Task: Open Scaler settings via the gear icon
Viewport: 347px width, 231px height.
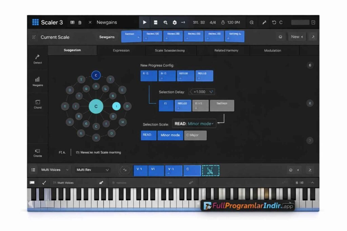Action: [175, 22]
